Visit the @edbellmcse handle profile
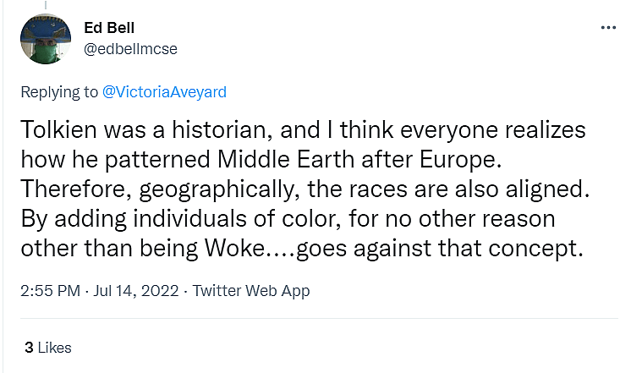Image resolution: width=631 pixels, height=373 pixels. [129, 48]
